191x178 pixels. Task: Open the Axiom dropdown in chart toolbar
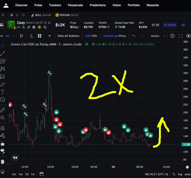click(158, 36)
